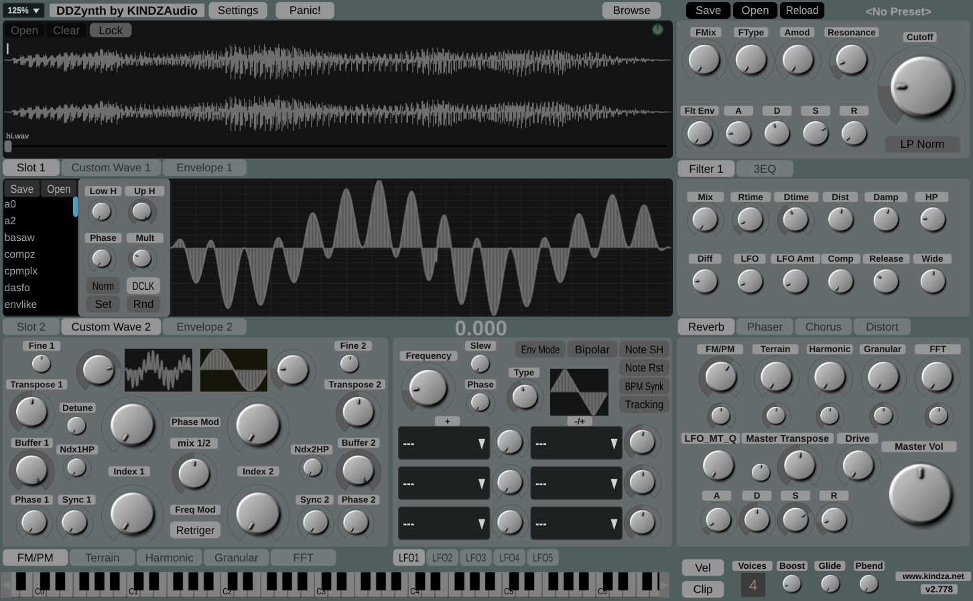Open the first -/+ LFO destination dropdown
The image size is (973, 601).
click(576, 443)
